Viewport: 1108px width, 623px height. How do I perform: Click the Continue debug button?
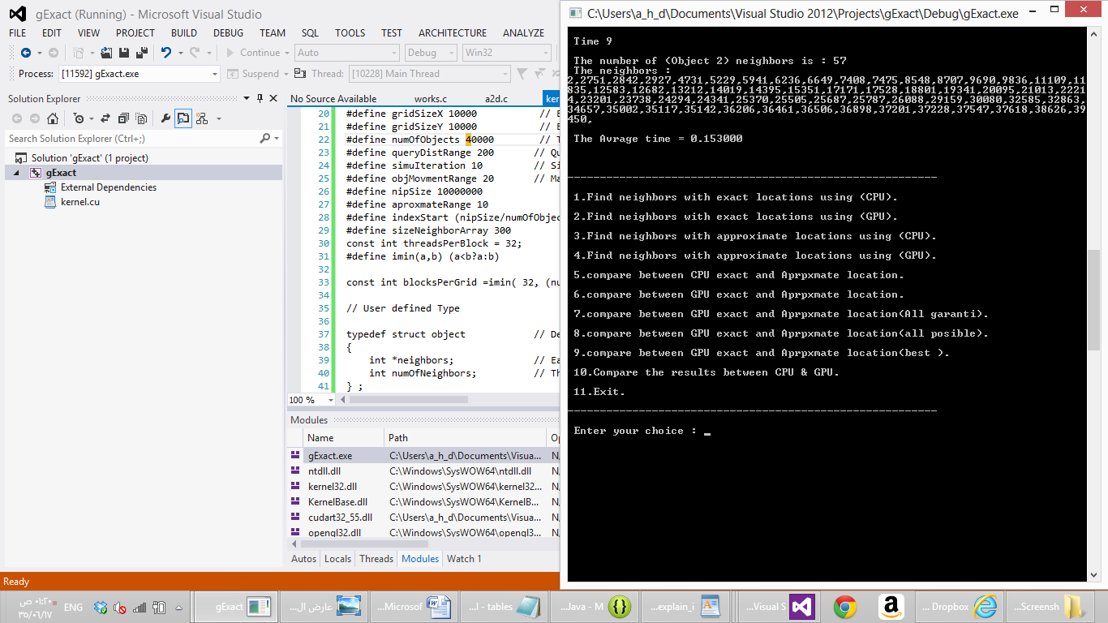coord(254,53)
